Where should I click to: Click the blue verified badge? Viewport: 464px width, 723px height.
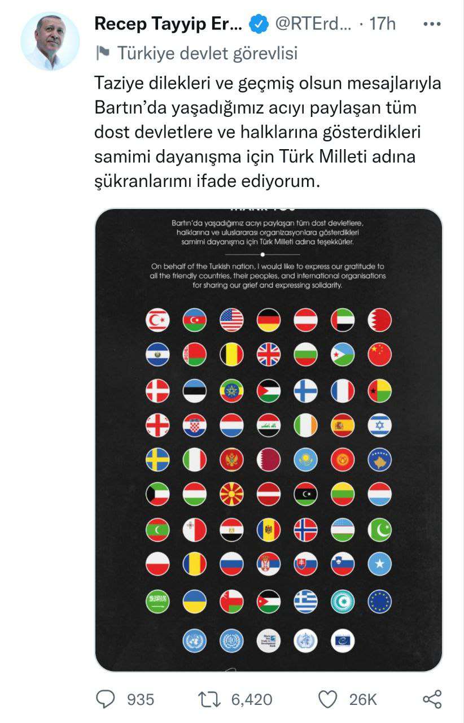click(x=259, y=24)
